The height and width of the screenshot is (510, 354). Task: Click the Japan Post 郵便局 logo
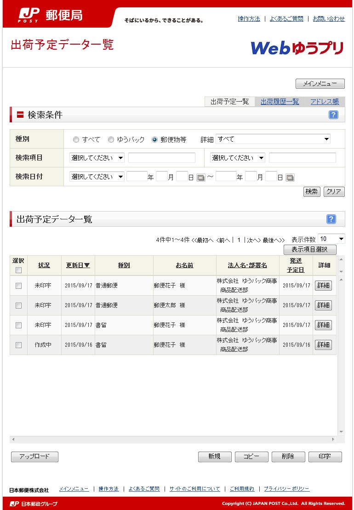(51, 15)
